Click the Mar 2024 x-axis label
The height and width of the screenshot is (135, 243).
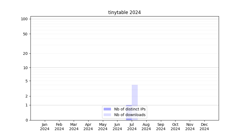74,127
